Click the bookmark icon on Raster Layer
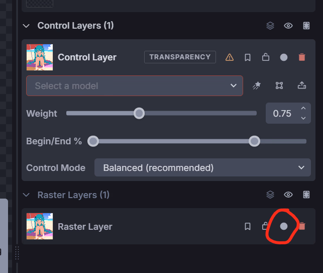Screen dimensions: 323x273 coord(248,226)
